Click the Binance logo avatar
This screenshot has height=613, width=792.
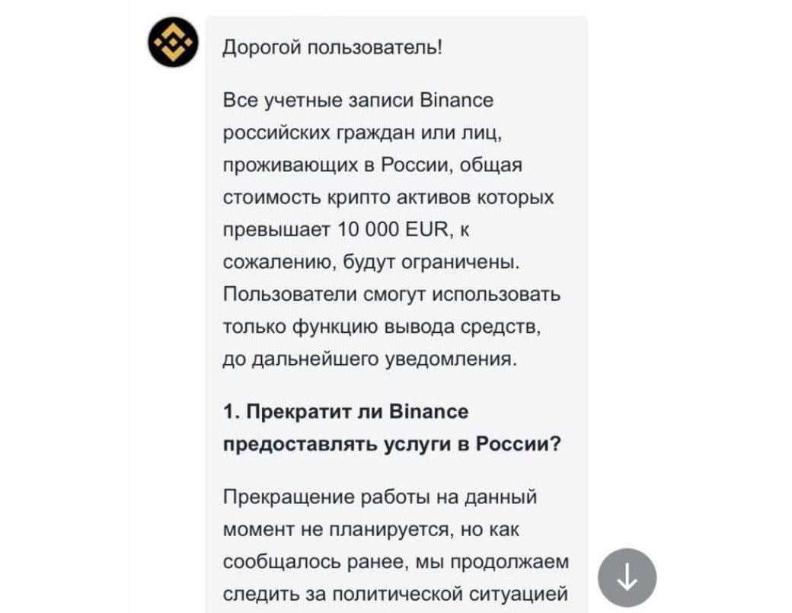pos(173,42)
